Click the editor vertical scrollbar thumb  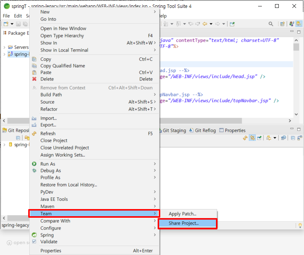click(x=296, y=47)
